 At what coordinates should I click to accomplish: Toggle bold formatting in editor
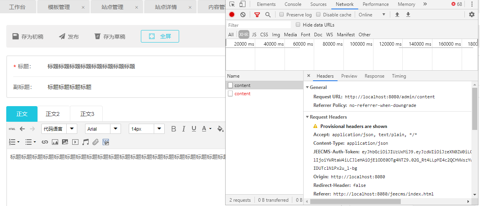click(x=174, y=129)
